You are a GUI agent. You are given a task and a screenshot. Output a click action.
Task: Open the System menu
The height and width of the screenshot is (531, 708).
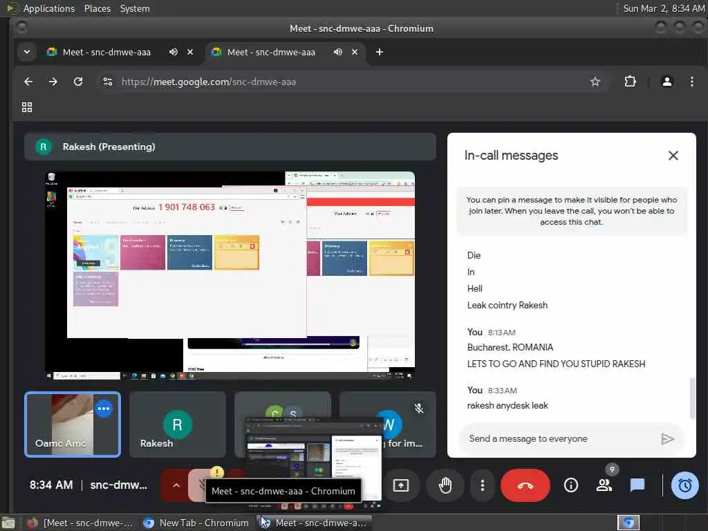[x=135, y=8]
